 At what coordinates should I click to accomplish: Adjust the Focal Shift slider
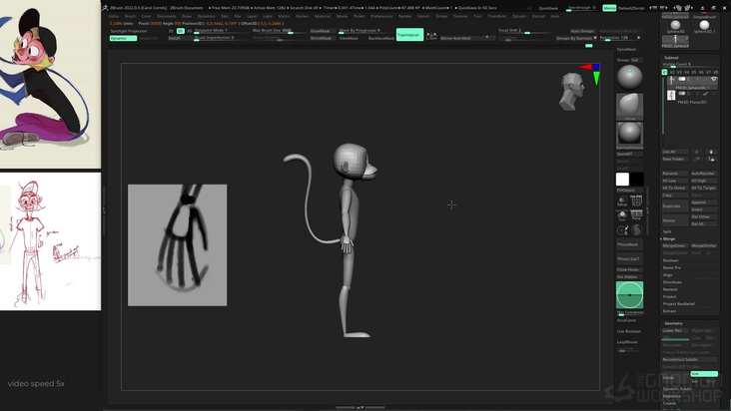pos(522,31)
